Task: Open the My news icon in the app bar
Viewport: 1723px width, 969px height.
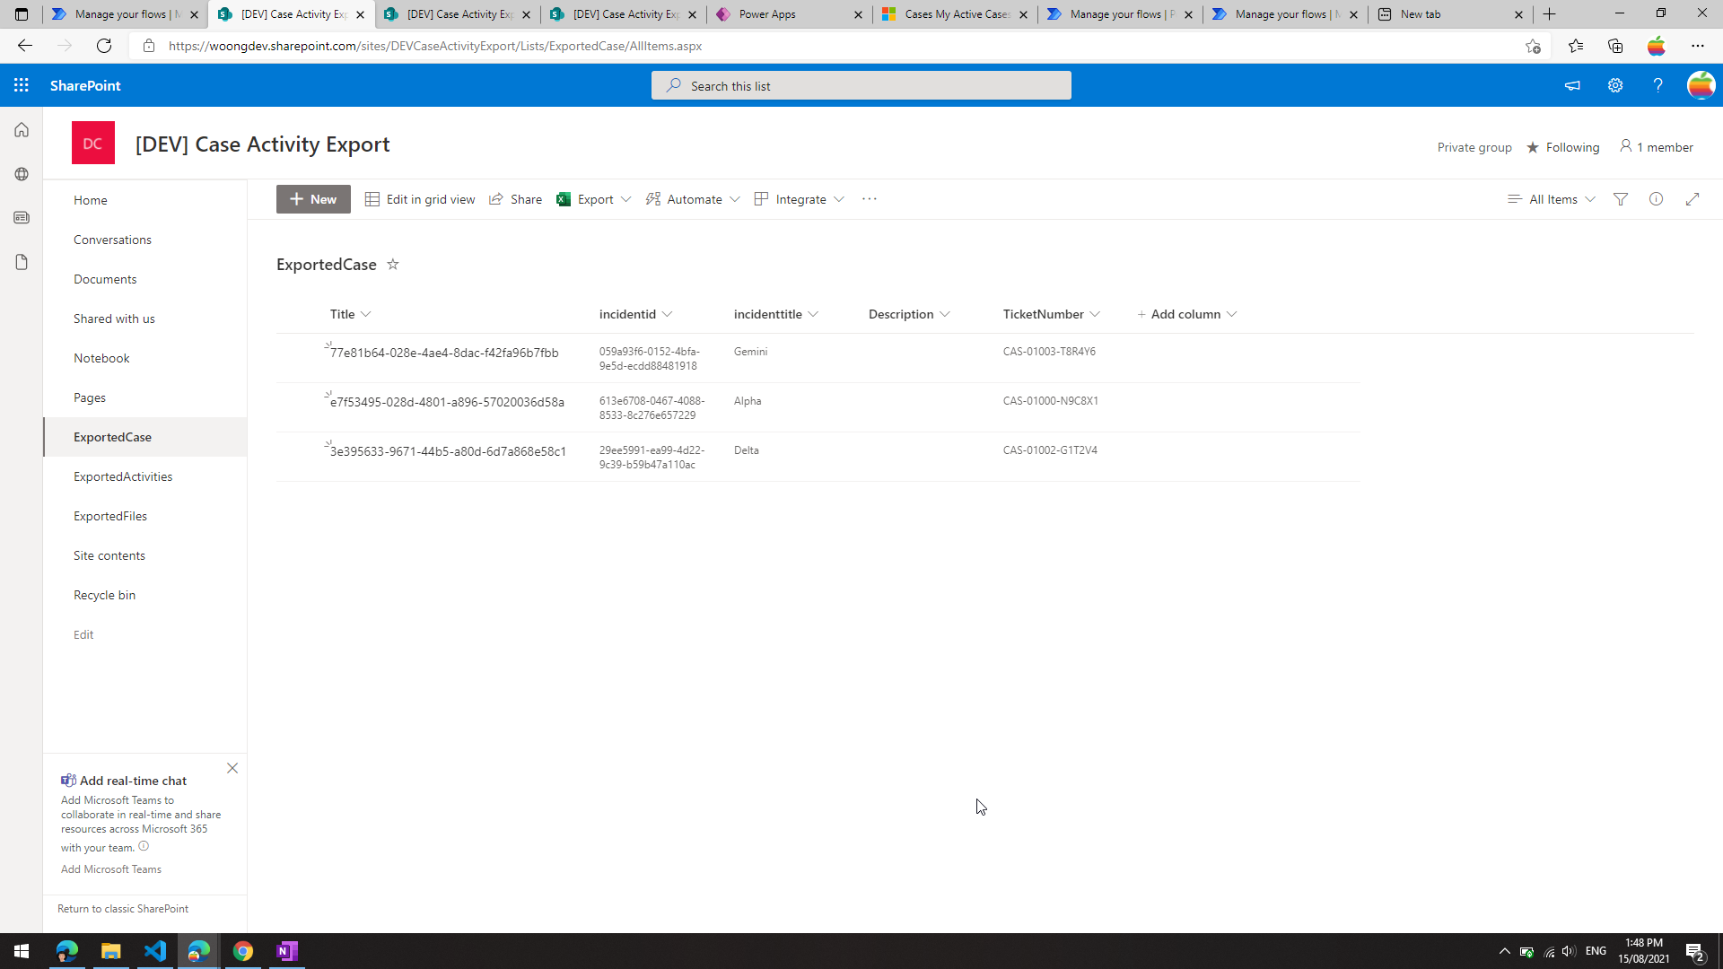Action: (22, 218)
